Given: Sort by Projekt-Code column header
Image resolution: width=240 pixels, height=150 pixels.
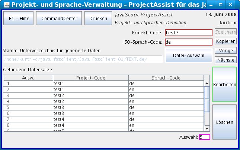Looking at the screenshot, I should [x=90, y=78].
